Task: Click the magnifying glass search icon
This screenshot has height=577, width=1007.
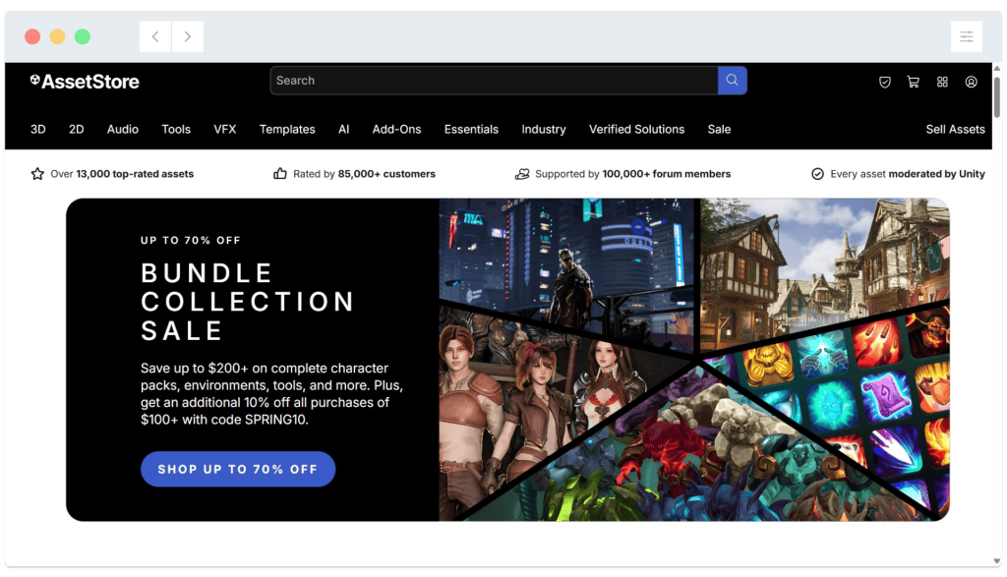Action: point(732,81)
